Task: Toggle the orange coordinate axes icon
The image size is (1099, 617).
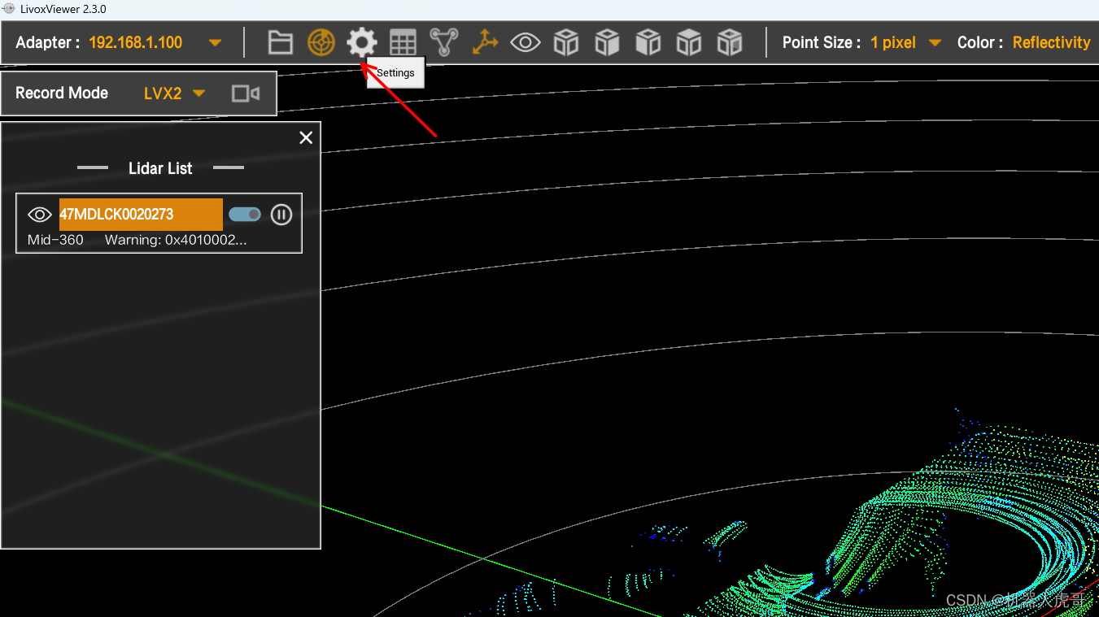Action: 485,42
